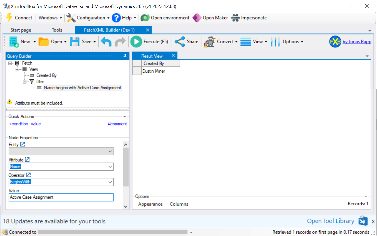
Task: Click the Execute (F5) play icon
Action: pos(136,42)
